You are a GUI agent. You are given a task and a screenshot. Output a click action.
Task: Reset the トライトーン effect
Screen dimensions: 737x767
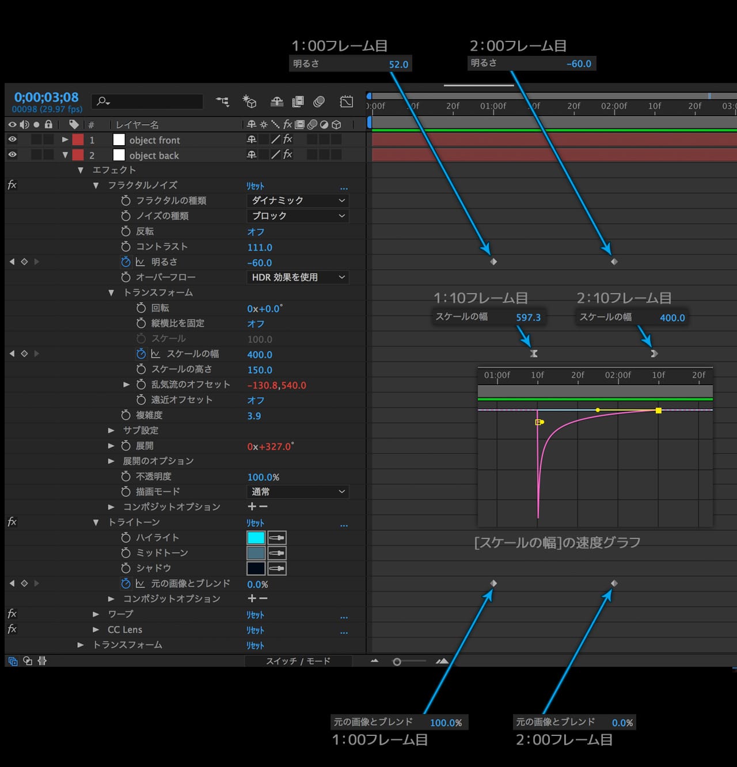pyautogui.click(x=255, y=523)
